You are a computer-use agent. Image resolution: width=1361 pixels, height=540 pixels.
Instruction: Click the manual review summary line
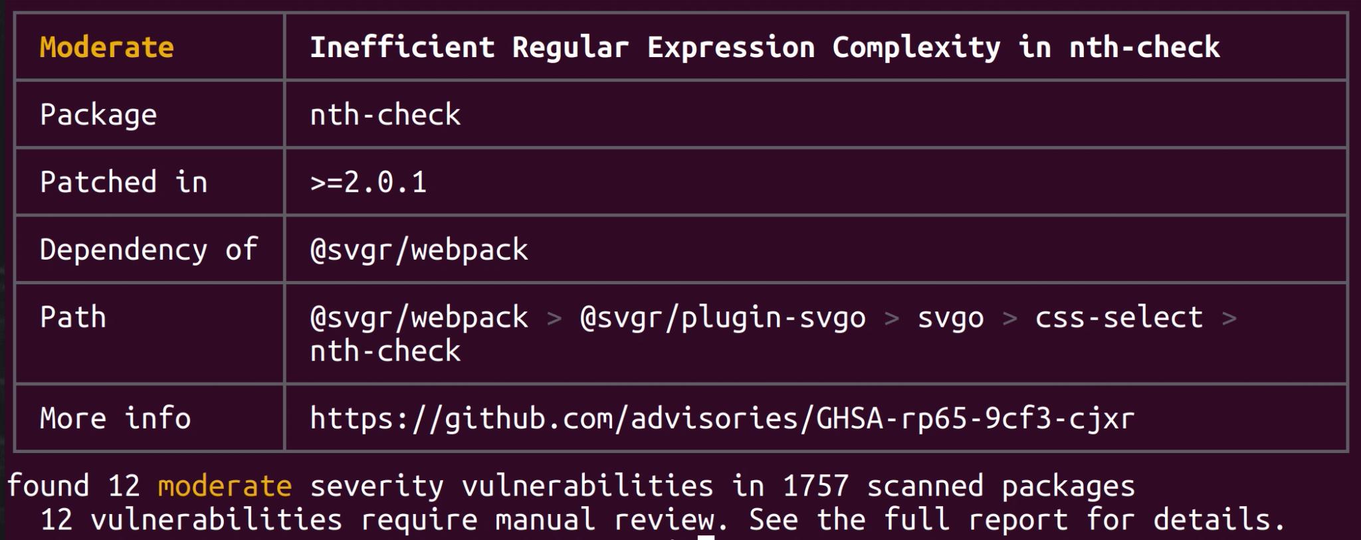[x=662, y=519]
